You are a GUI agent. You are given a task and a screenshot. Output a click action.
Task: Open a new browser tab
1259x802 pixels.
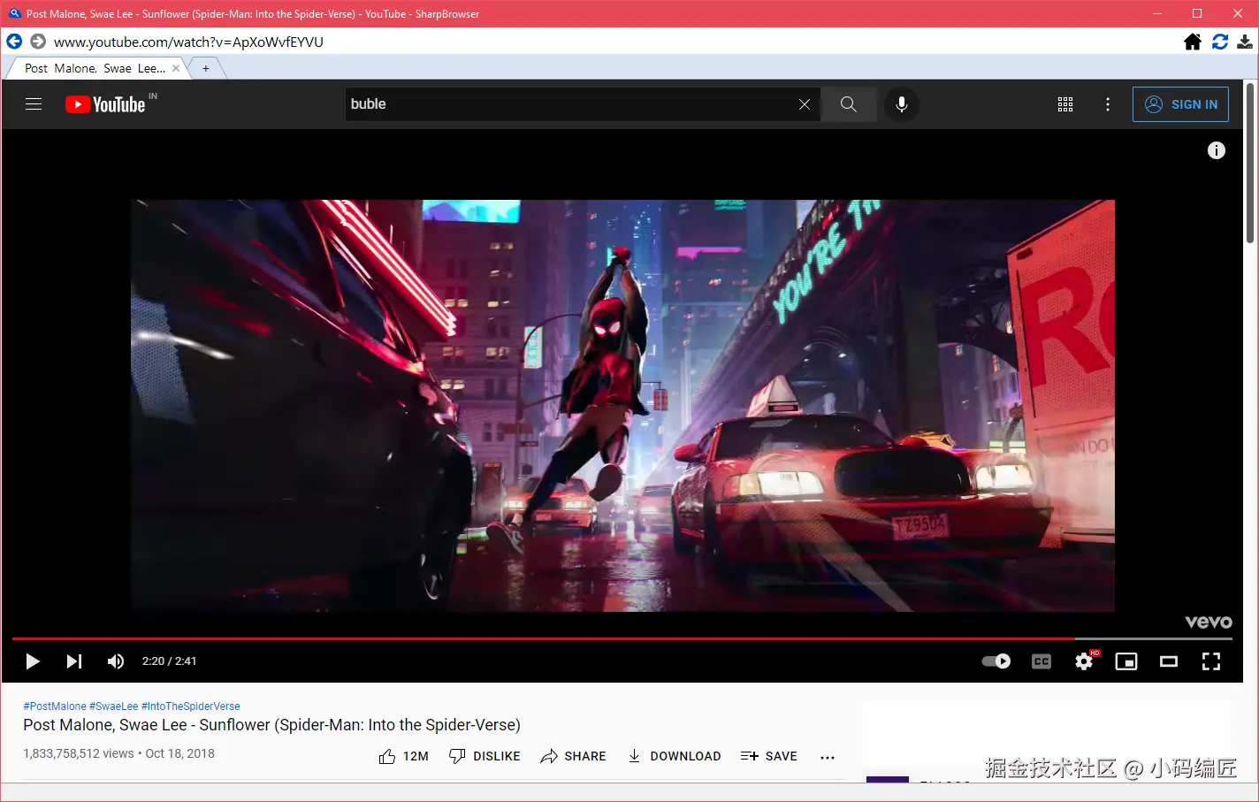pos(206,67)
